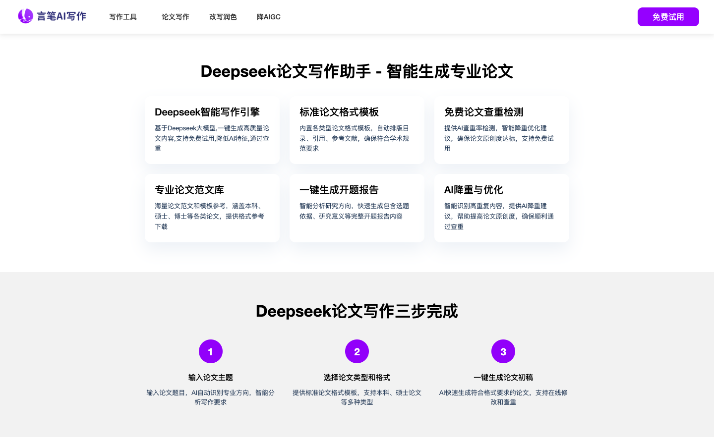
Task: Click the 一键生成论文初稿 step title
Action: pos(503,378)
